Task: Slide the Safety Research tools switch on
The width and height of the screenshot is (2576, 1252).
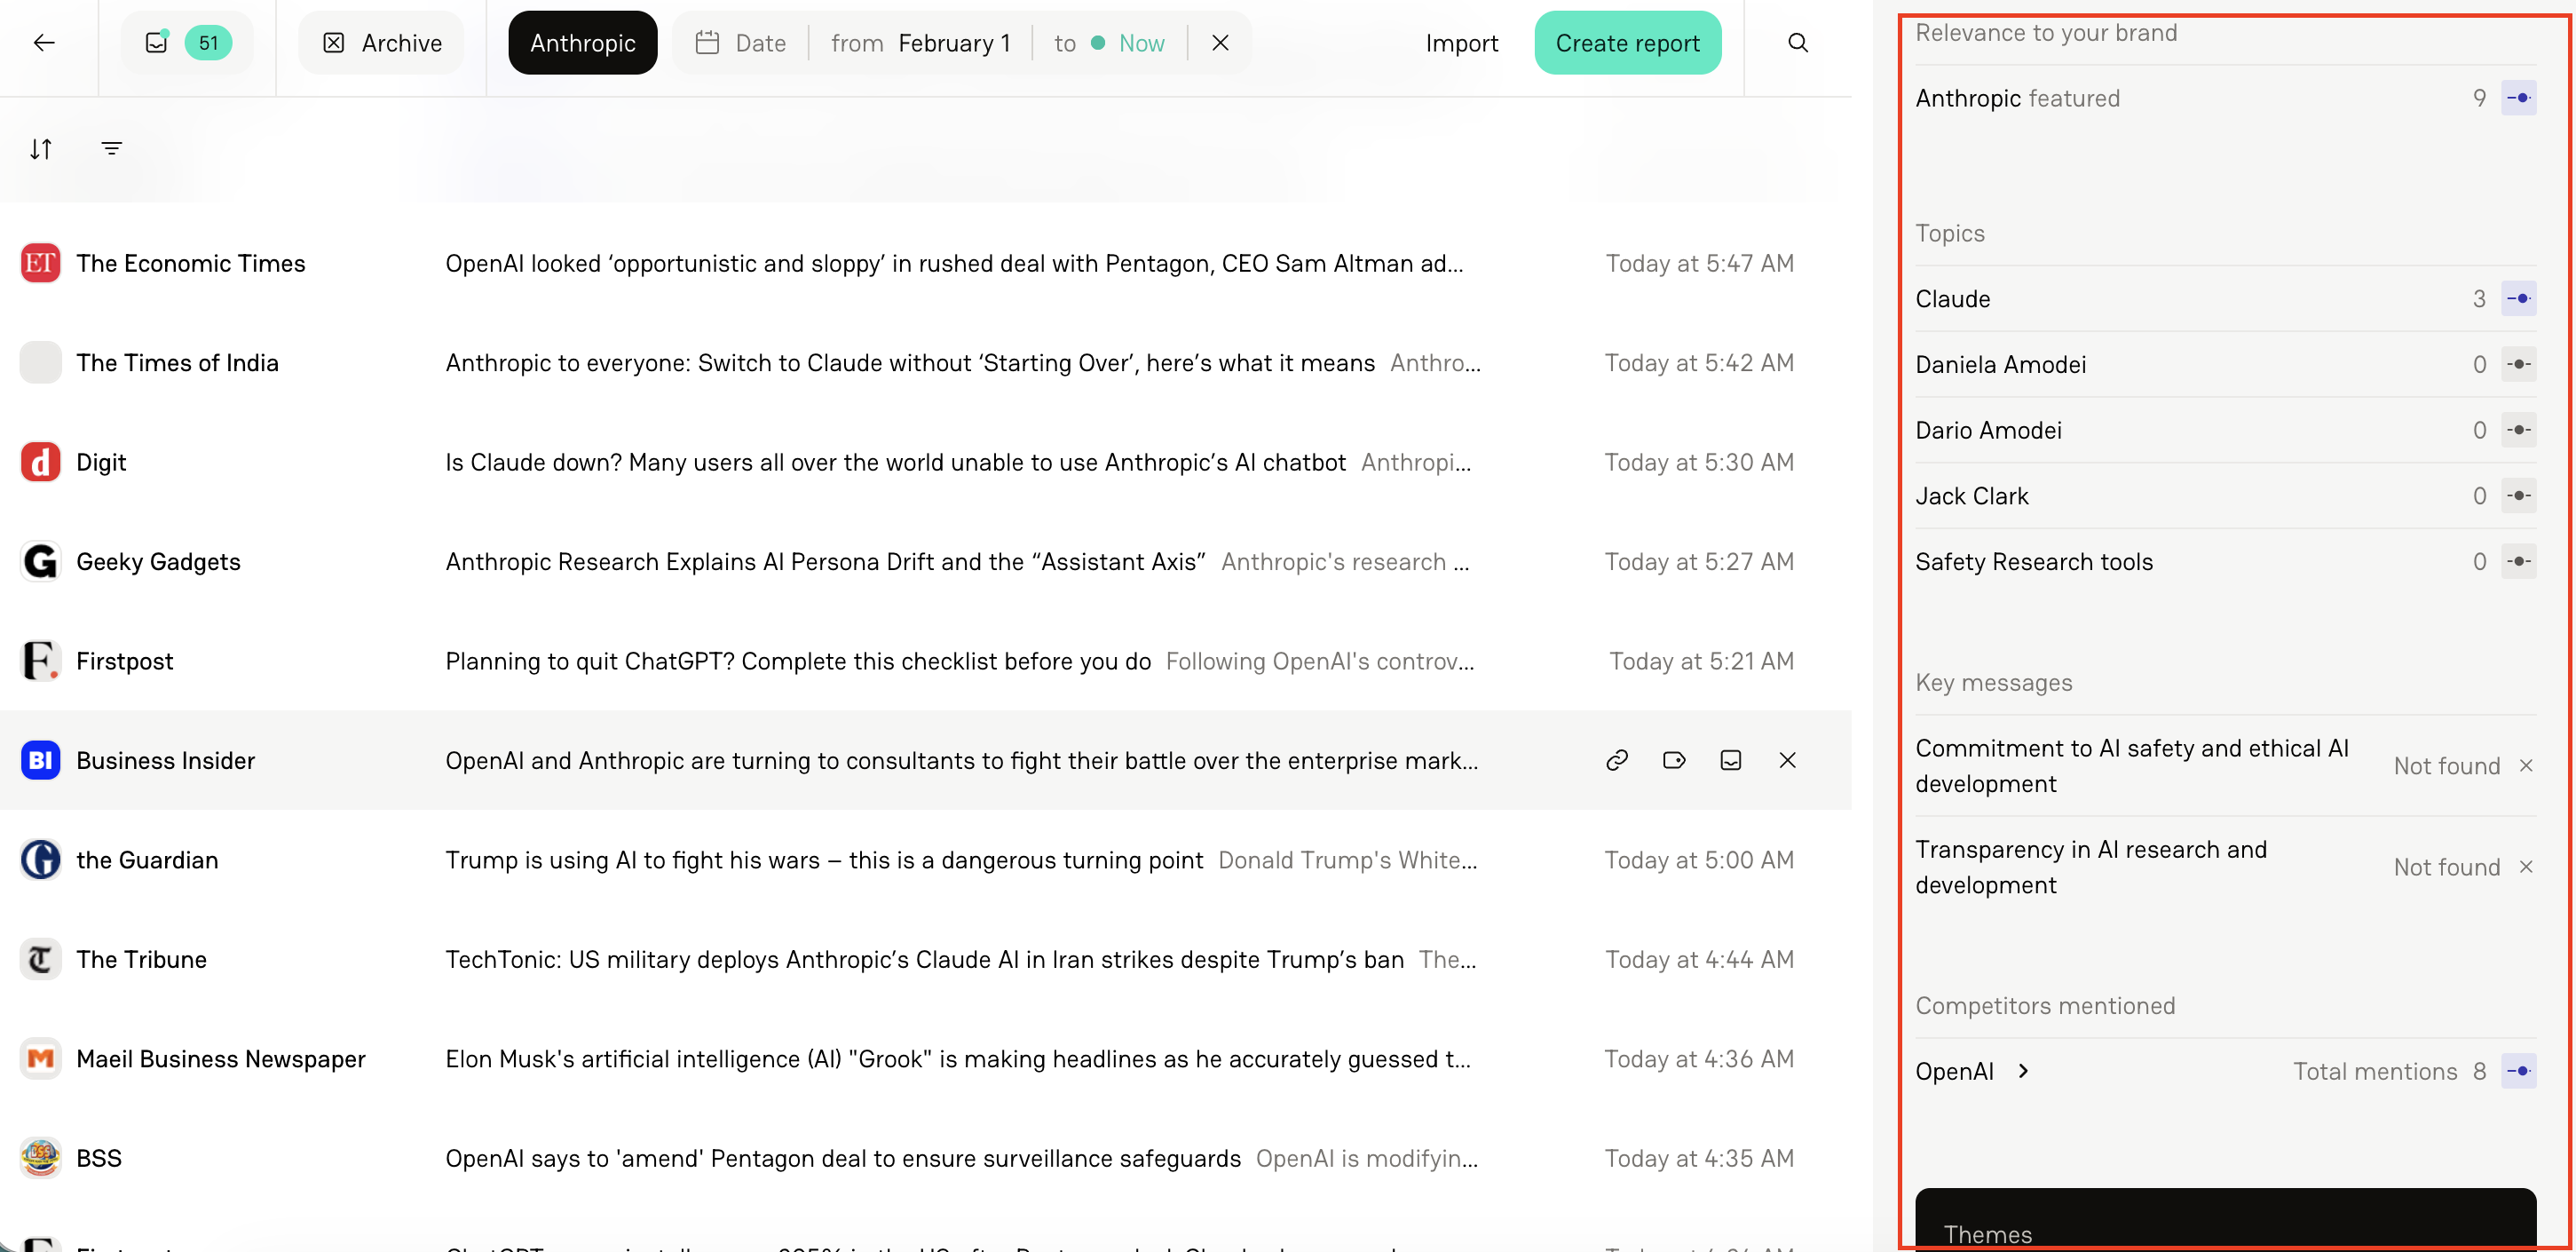Action: 2520,561
